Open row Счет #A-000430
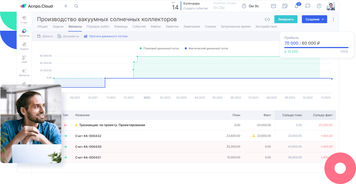The image size is (356, 184). [88, 147]
